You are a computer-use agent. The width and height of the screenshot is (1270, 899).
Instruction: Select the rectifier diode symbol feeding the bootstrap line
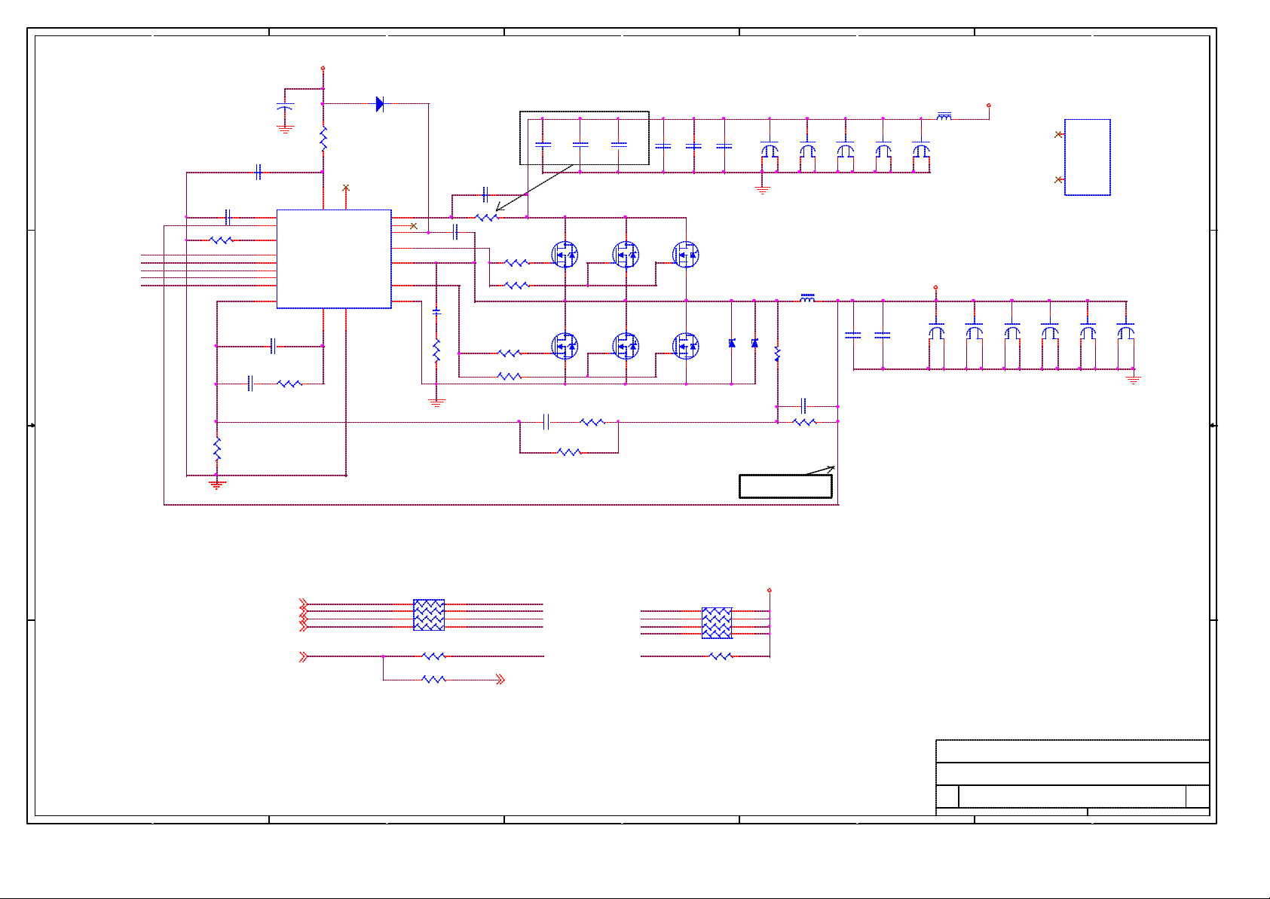click(380, 104)
